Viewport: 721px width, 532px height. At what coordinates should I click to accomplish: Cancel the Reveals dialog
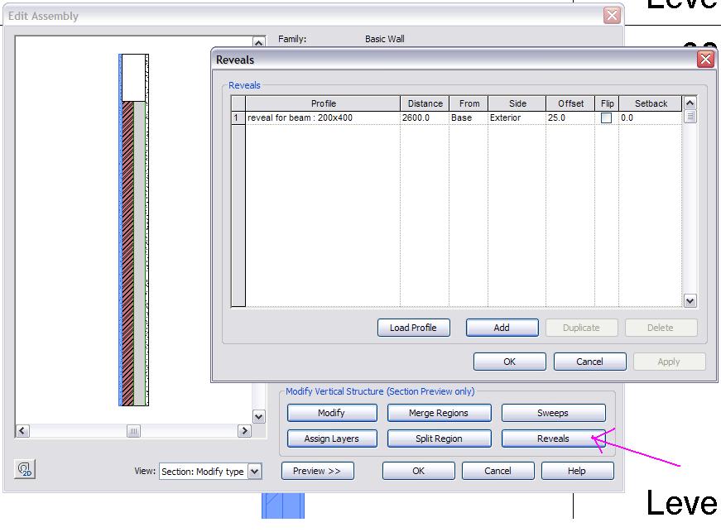589,362
